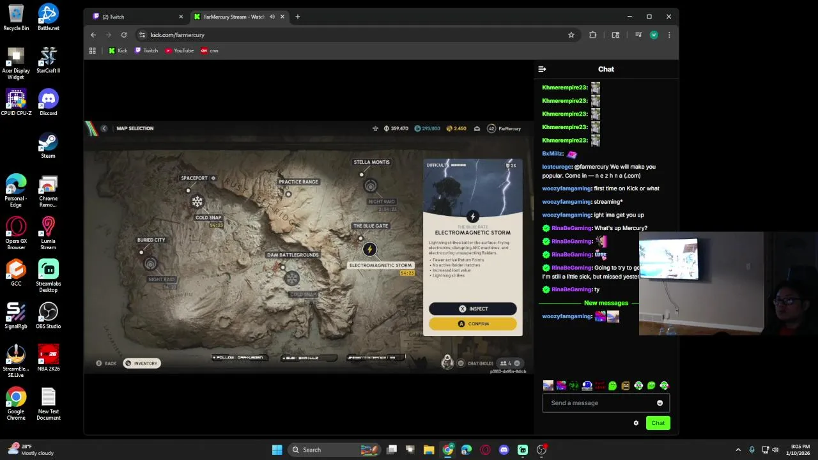Mute the FarMercury Stream tab audio
Viewport: 818px width, 460px height.
272,17
